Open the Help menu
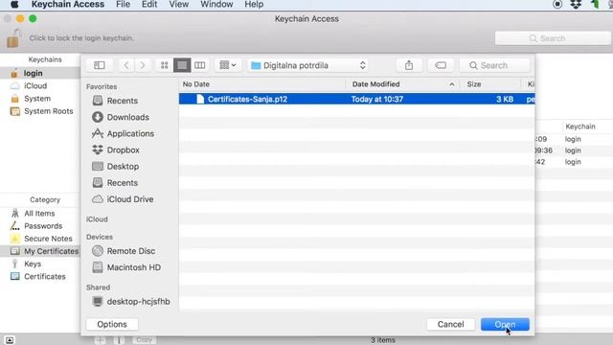613x345 pixels. (x=254, y=4)
